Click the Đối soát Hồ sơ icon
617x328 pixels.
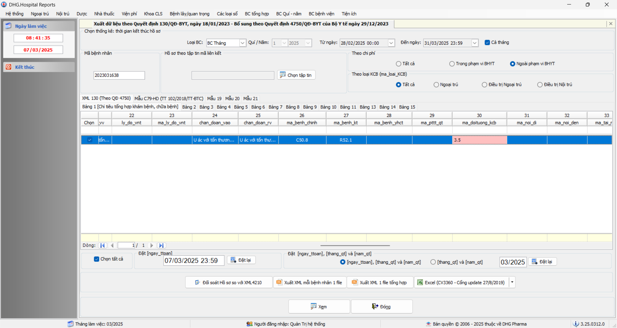(x=198, y=282)
